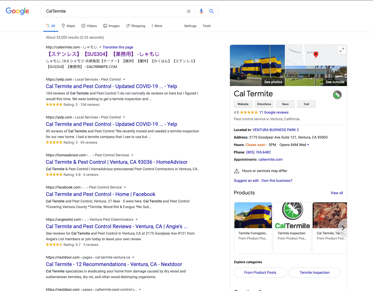This screenshot has height=291, width=373.
Task: Open the HomeAdvisor Cal Termite result
Action: tap(117, 162)
